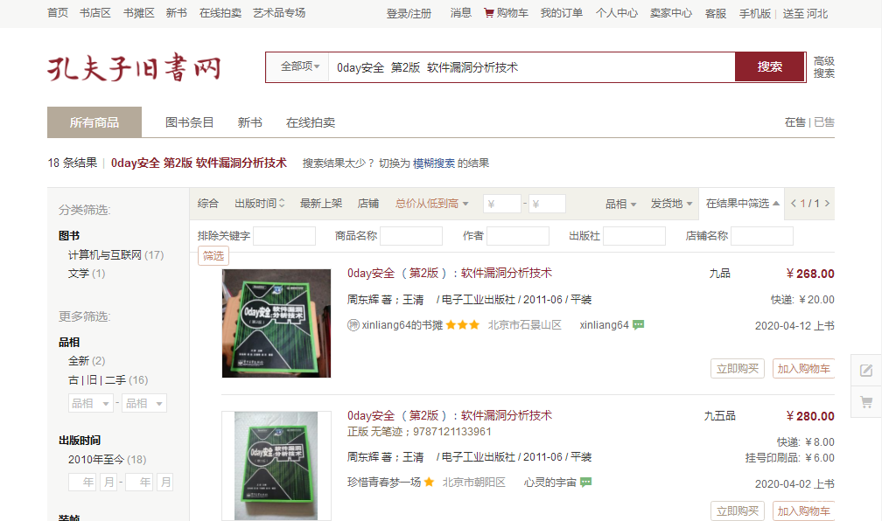Click the bookstall badge icon before xinliang64的书摊
Image resolution: width=882 pixels, height=521 pixels.
click(353, 325)
